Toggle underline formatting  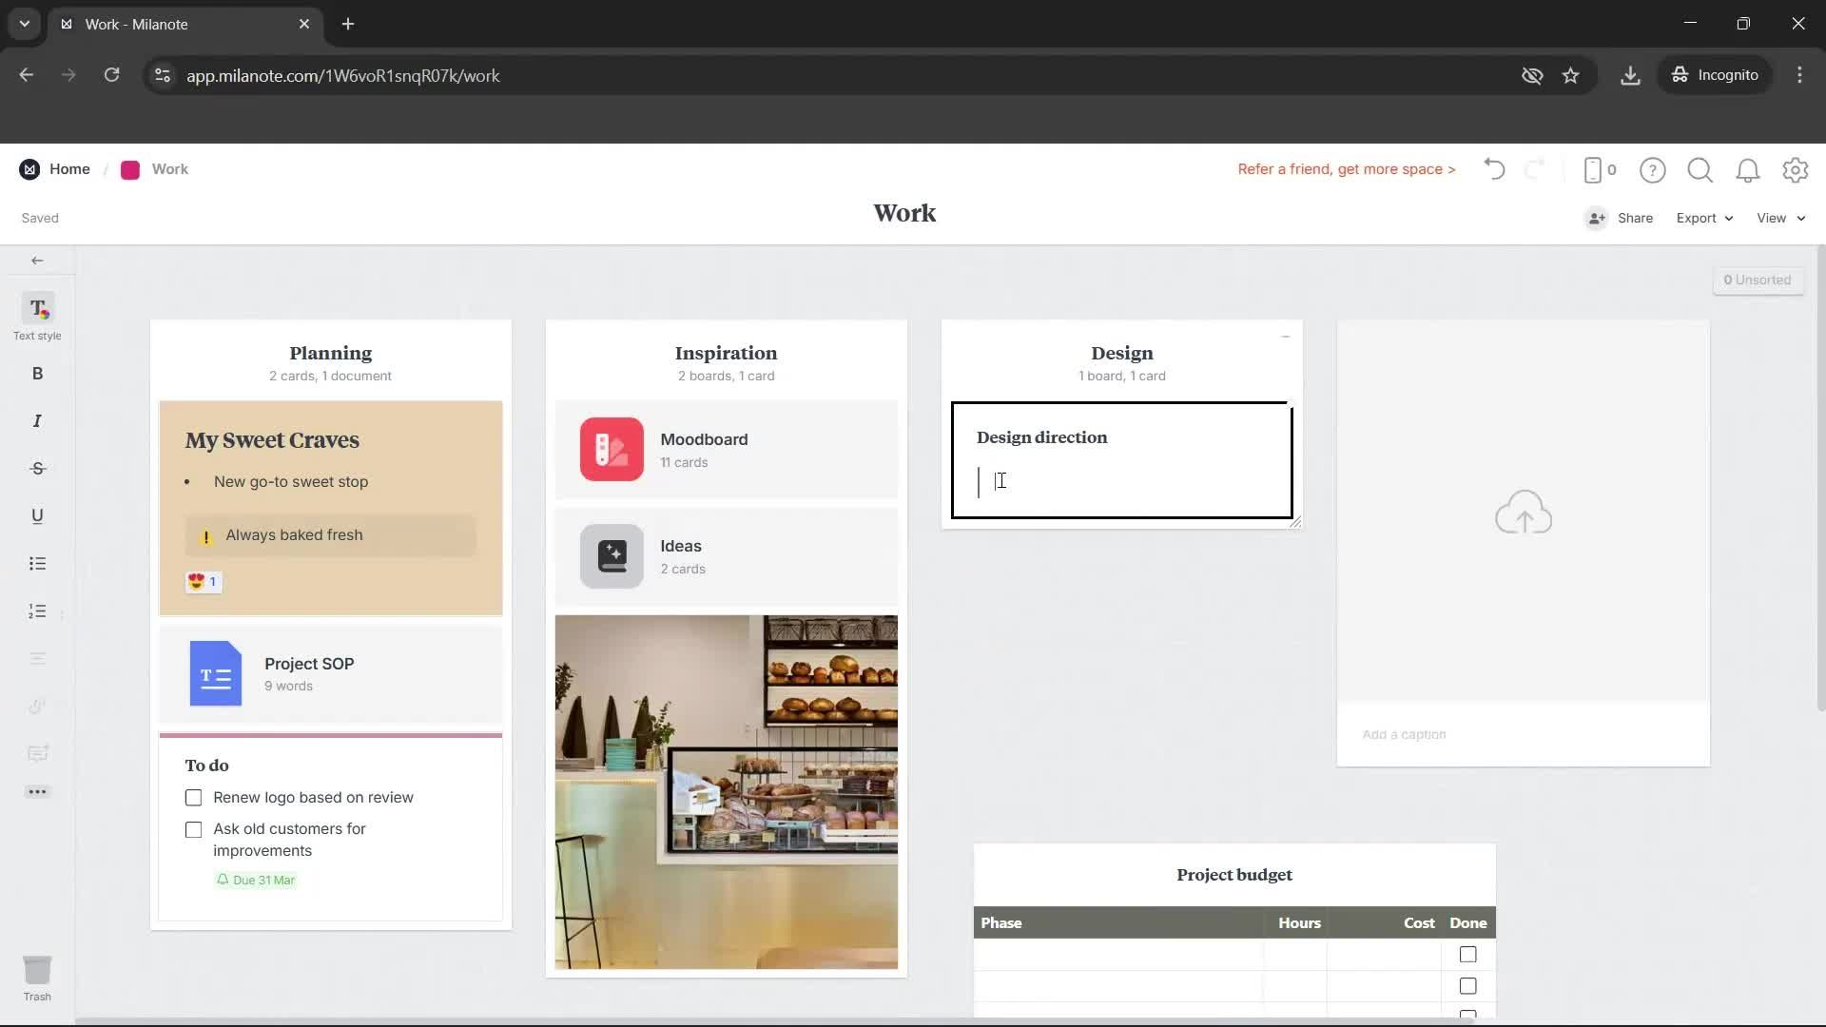[x=37, y=515]
